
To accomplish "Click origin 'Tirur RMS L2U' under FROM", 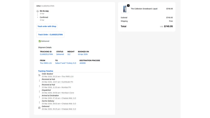I will click(46, 63).
